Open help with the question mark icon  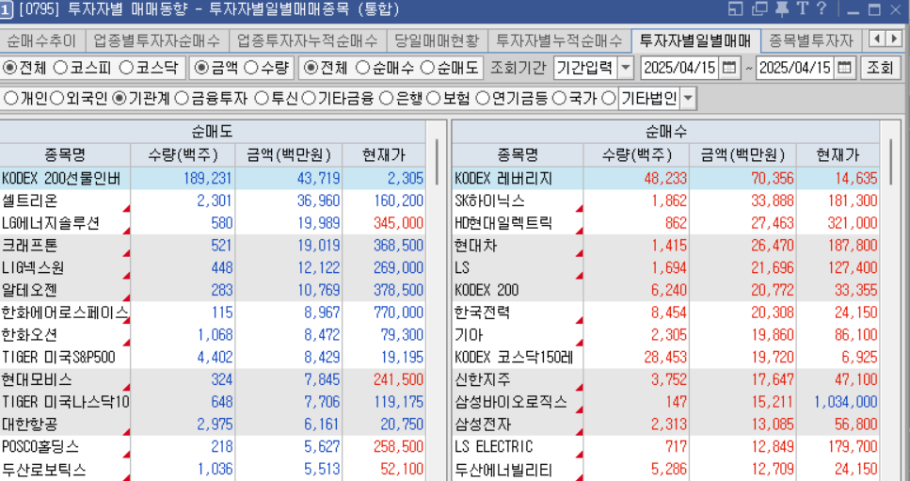coord(822,8)
